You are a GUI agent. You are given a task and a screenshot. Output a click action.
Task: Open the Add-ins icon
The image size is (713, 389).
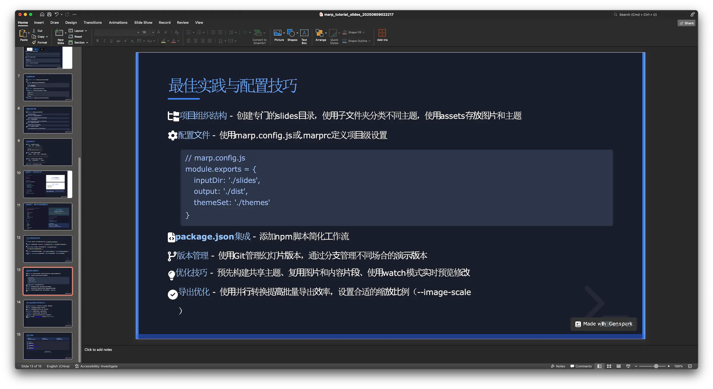click(382, 33)
